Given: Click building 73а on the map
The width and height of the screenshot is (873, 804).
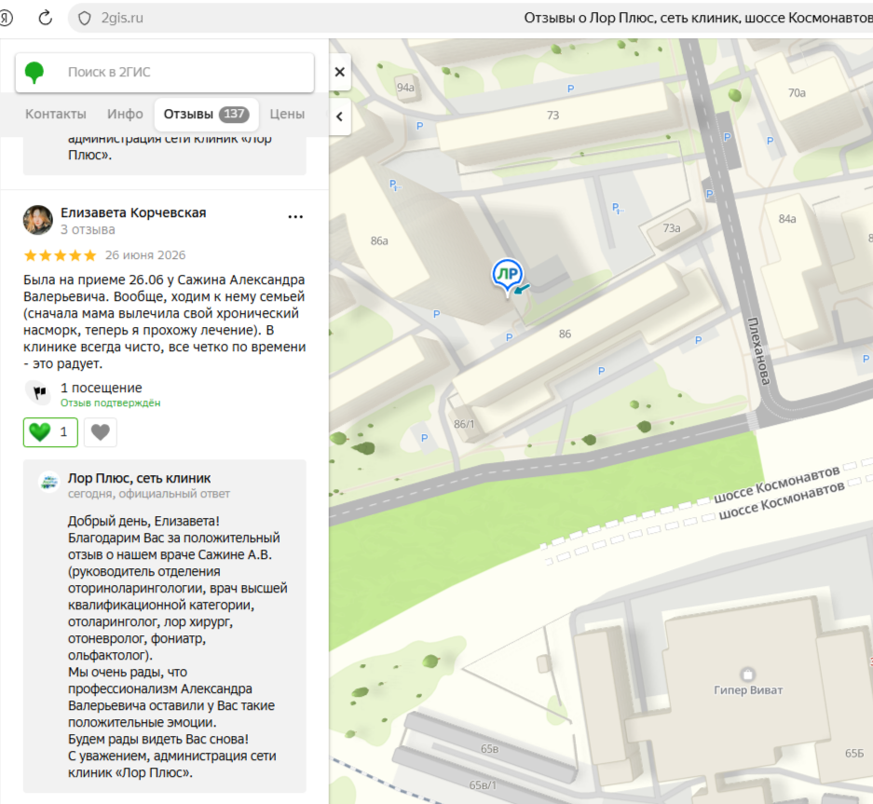Looking at the screenshot, I should pyautogui.click(x=672, y=228).
